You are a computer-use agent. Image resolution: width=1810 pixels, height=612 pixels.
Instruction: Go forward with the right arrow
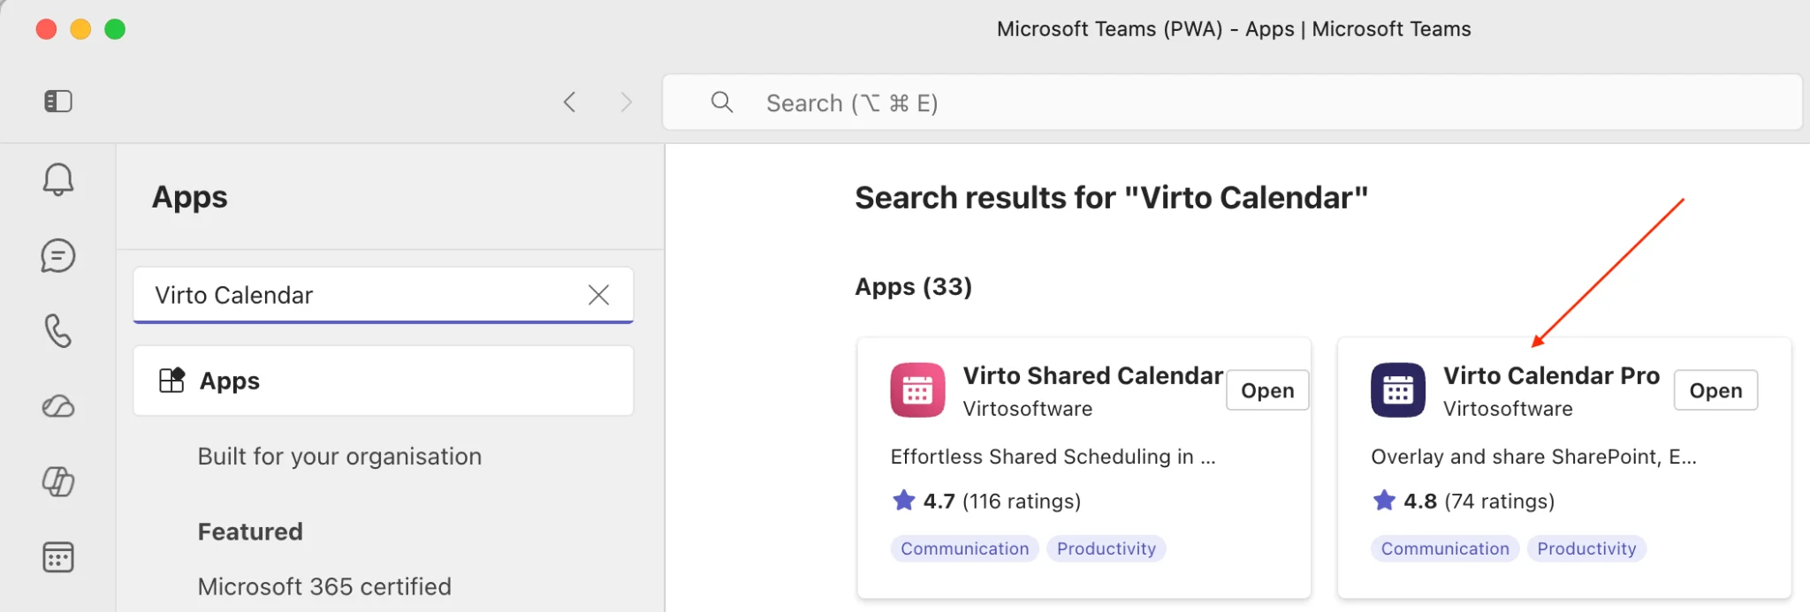point(626,102)
